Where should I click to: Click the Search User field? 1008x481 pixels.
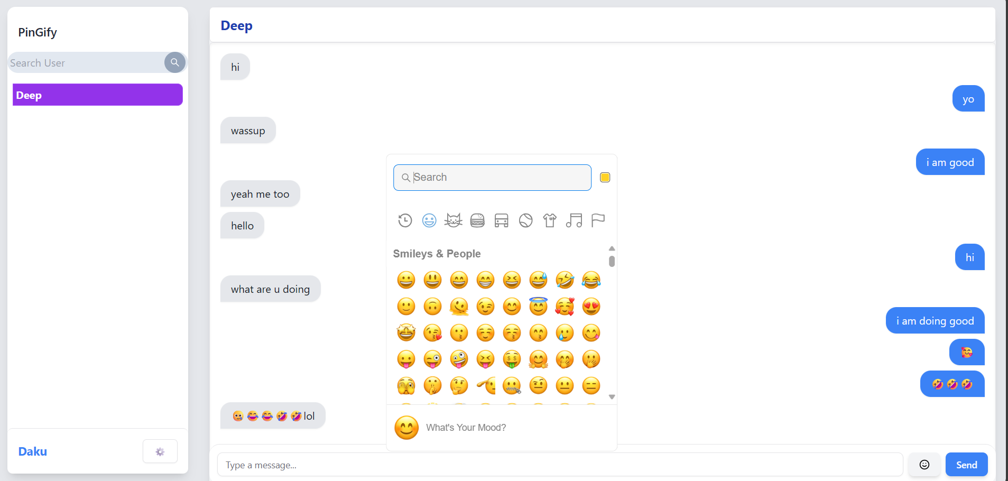(x=86, y=63)
